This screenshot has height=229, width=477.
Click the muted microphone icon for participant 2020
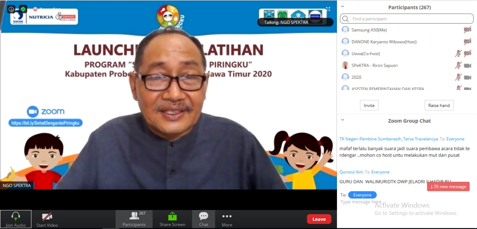pyautogui.click(x=458, y=77)
